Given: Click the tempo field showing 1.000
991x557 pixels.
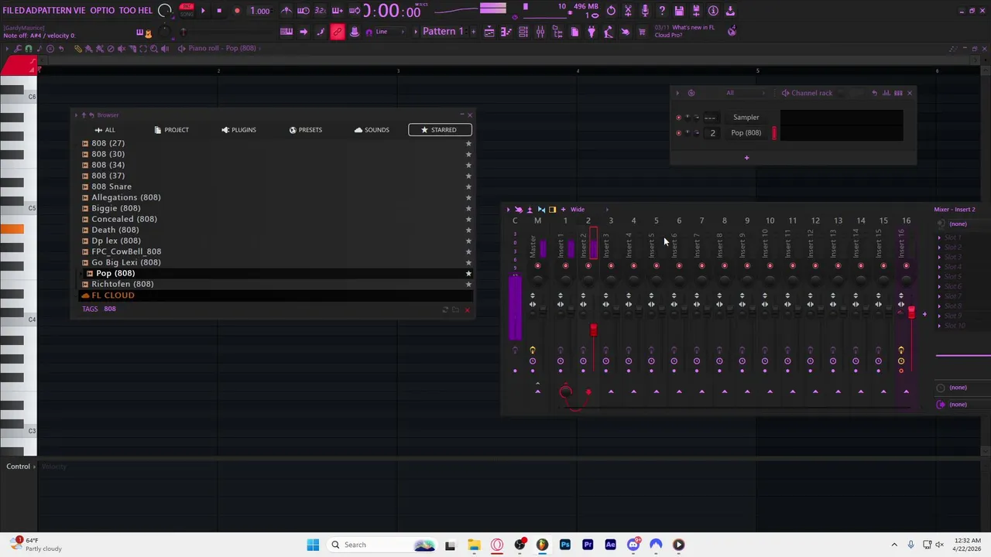Looking at the screenshot, I should 260,11.
